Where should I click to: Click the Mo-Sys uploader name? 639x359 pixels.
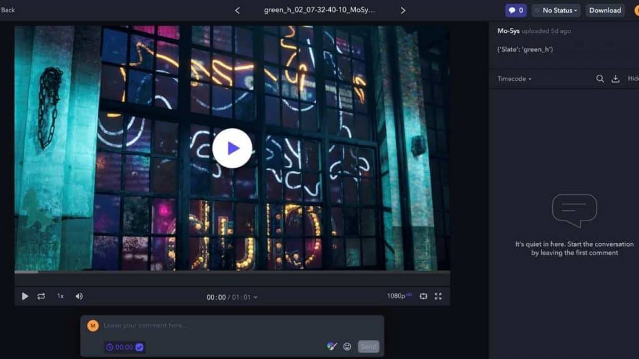(508, 31)
